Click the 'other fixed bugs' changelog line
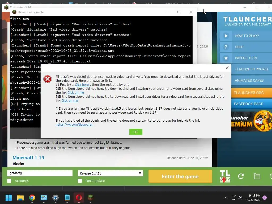The height and width of the screenshot is (204, 272). point(73,148)
